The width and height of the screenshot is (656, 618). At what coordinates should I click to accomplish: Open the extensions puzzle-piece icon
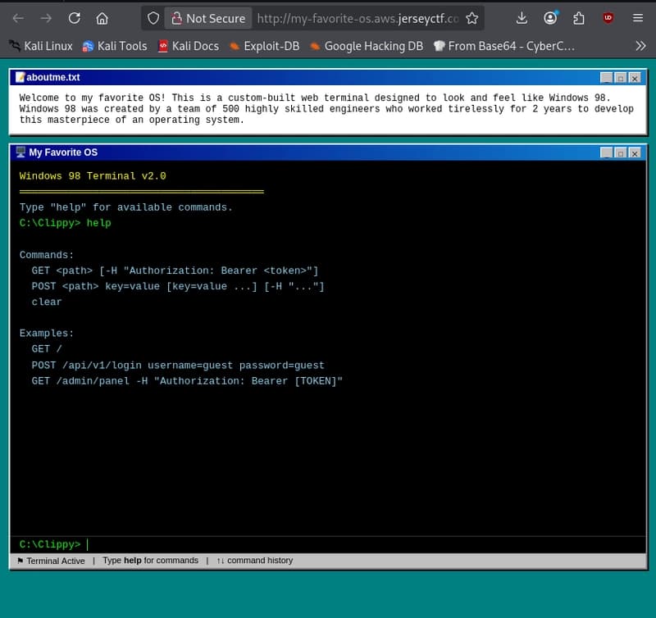579,18
